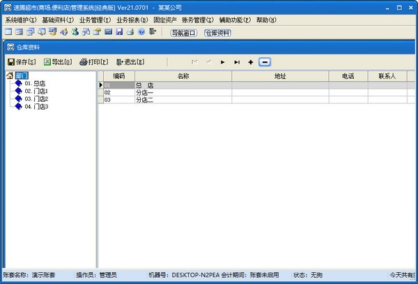Jump to the last record button
This screenshot has width=418, height=284.
(237, 62)
